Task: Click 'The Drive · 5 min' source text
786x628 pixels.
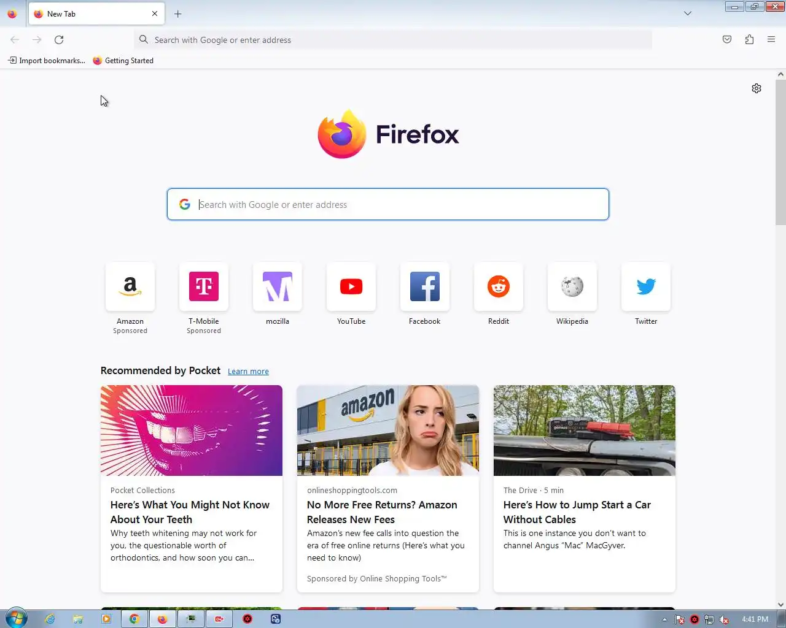Action: pyautogui.click(x=534, y=491)
